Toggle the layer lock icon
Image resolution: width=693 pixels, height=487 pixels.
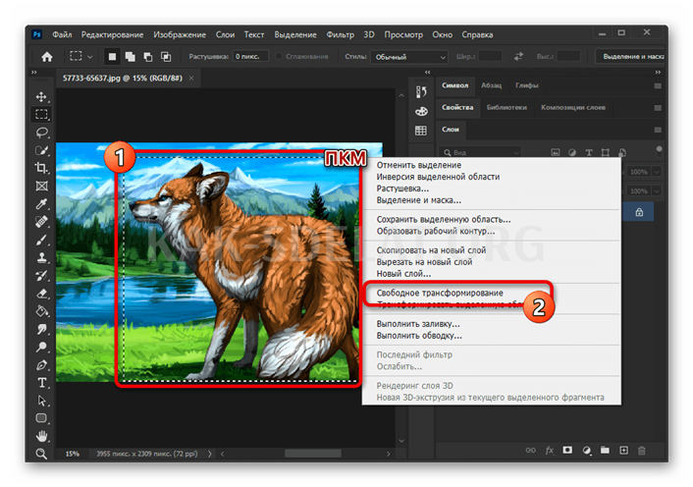[x=639, y=212]
